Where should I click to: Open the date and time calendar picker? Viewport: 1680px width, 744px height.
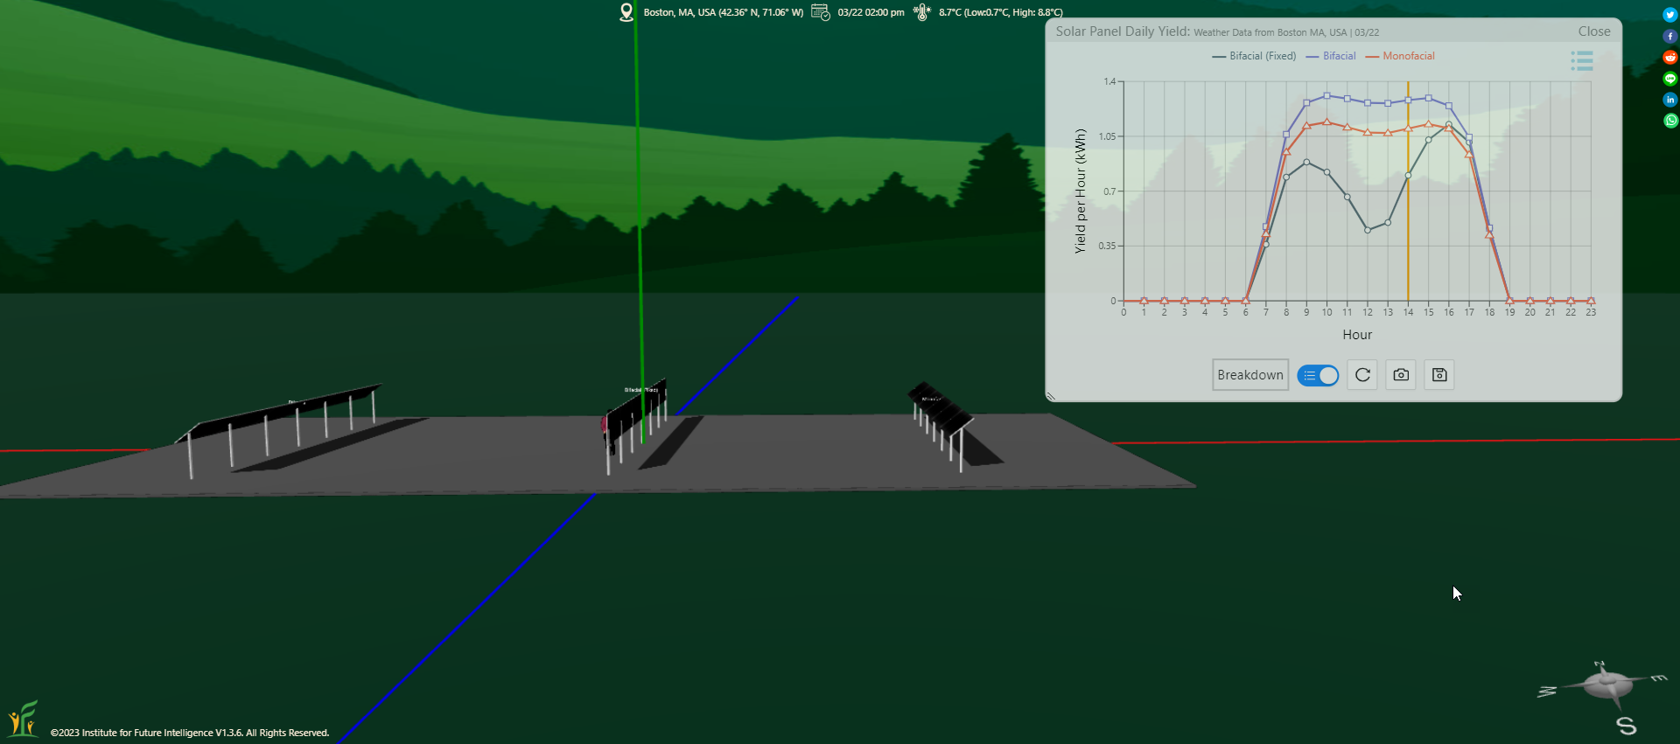(821, 12)
